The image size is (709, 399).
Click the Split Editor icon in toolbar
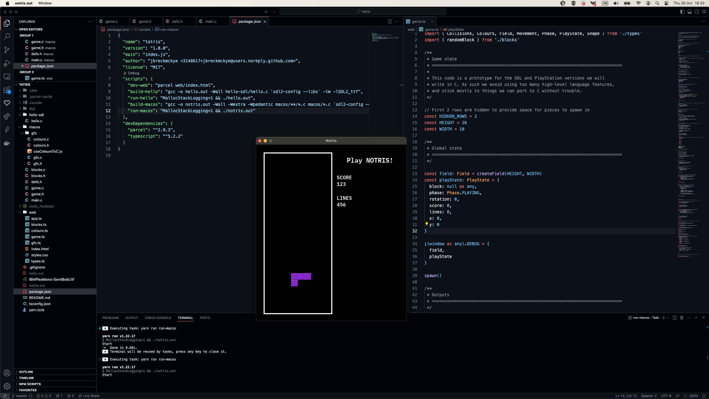(x=389, y=21)
